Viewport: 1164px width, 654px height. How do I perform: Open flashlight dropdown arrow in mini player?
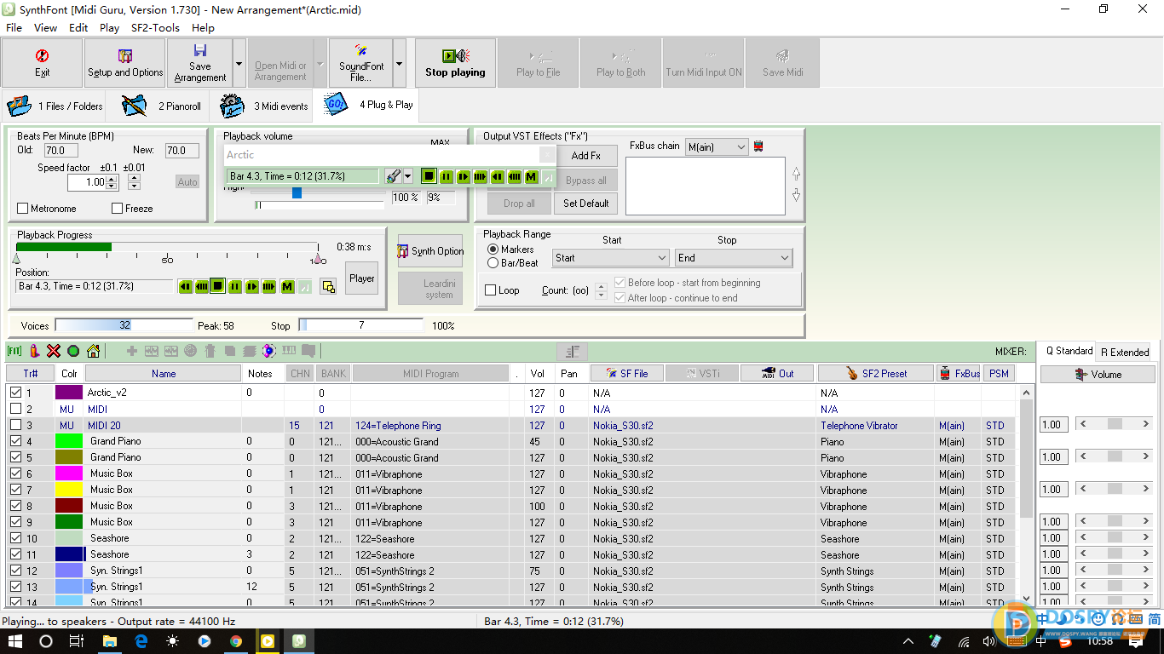click(407, 176)
